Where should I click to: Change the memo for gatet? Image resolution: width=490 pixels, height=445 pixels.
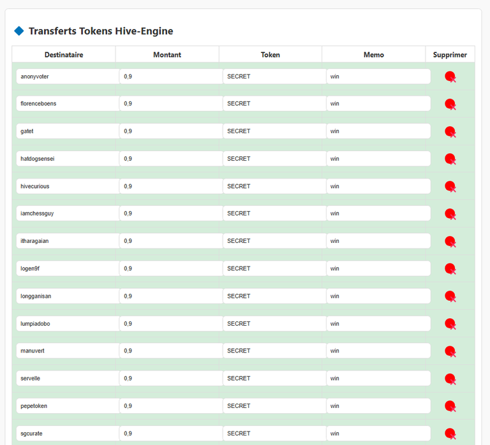(378, 131)
